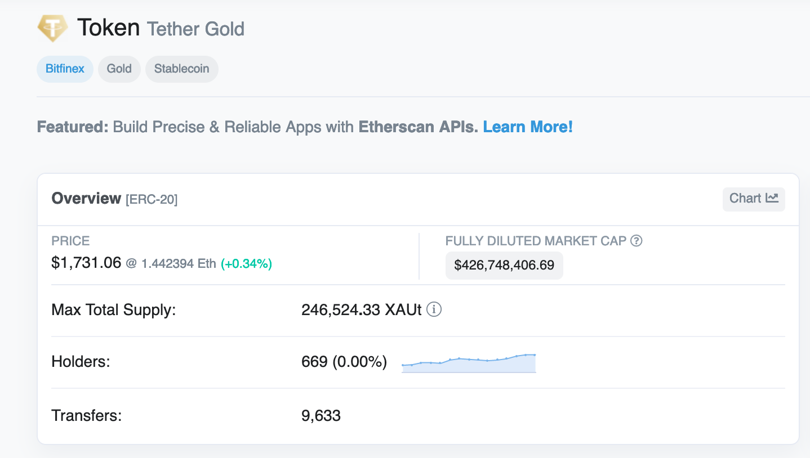Open the Bitfinex tag
The height and width of the screenshot is (458, 810).
click(65, 69)
